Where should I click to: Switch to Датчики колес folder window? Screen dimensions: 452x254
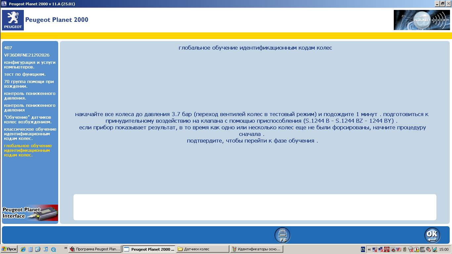point(203,249)
